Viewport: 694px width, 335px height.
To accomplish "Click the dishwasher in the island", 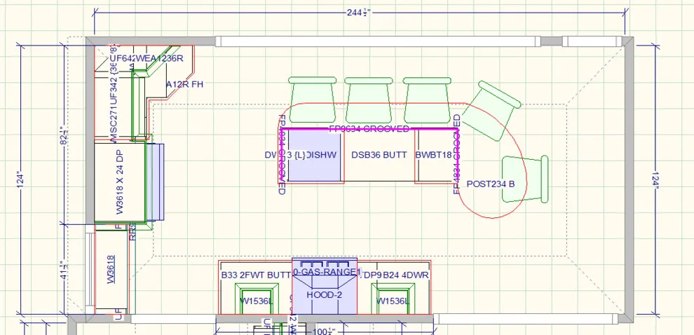I will [x=315, y=156].
